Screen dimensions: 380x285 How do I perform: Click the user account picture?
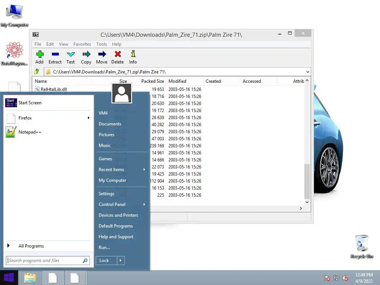[x=122, y=94]
